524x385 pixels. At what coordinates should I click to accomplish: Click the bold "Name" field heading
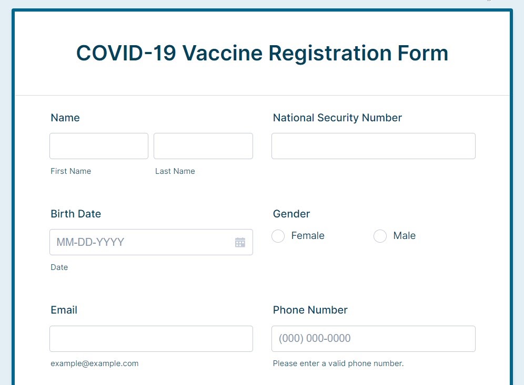tap(65, 118)
